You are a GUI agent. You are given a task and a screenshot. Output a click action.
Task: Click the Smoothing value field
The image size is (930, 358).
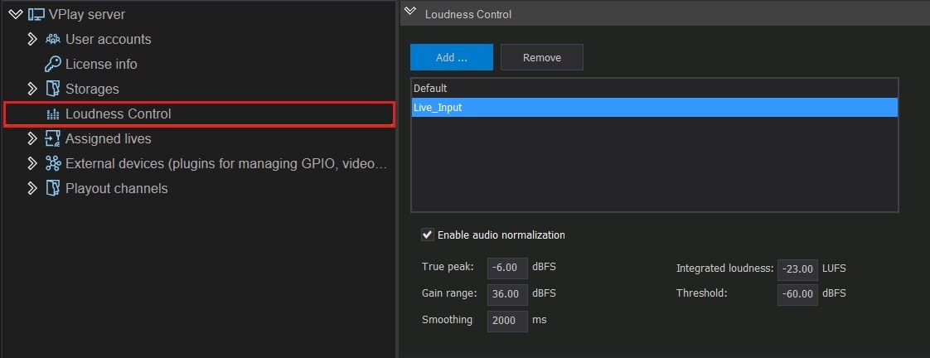pyautogui.click(x=507, y=322)
